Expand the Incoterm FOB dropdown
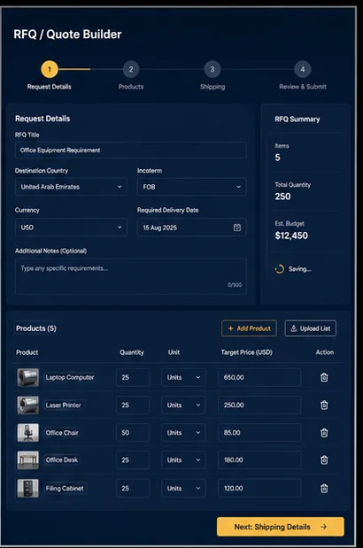This screenshot has height=548, width=363. point(191,187)
